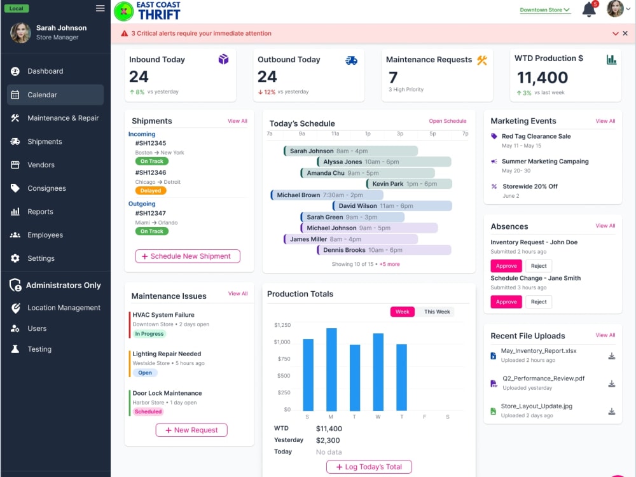Select the Week toggle in Production Totals
Viewport: 636px width, 477px height.
[x=402, y=312]
